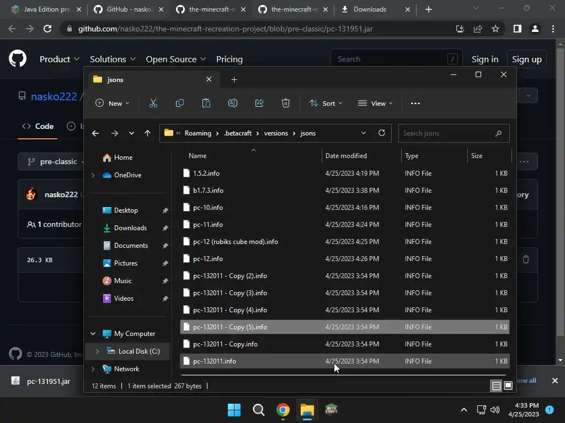Open the Sort dropdown
The image size is (565, 423).
[326, 103]
